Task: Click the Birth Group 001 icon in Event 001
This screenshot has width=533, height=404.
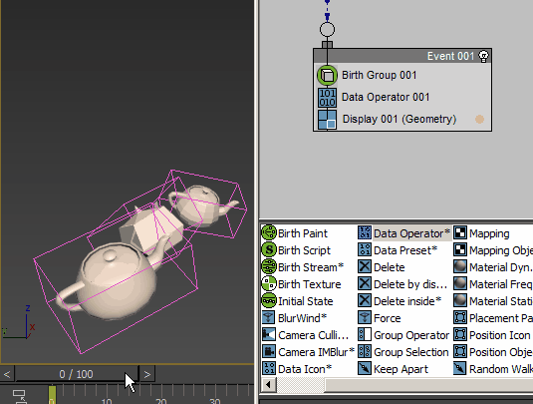Action: tap(327, 75)
